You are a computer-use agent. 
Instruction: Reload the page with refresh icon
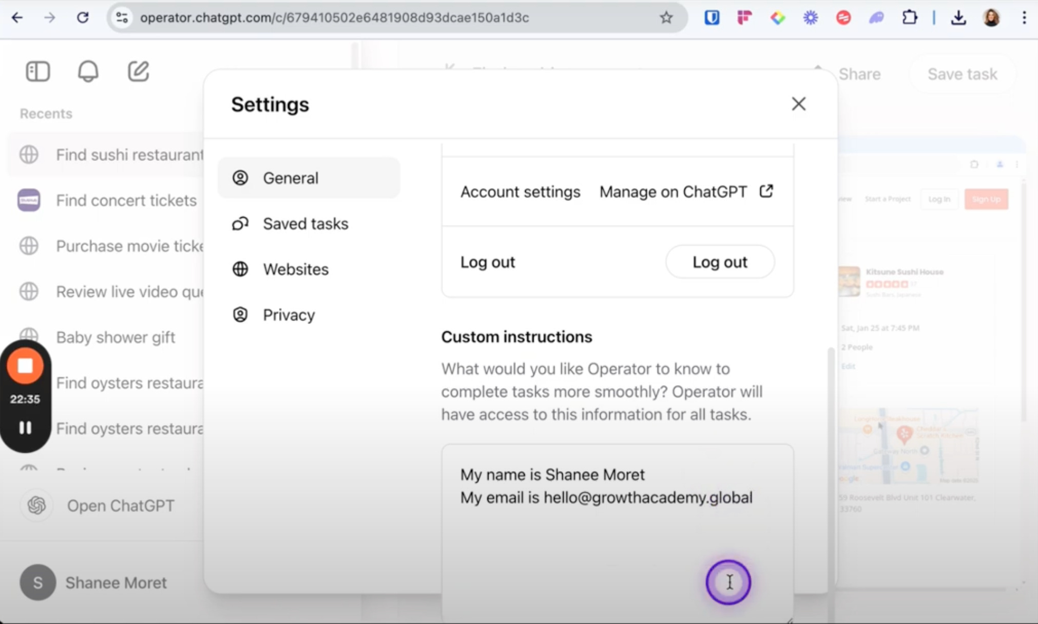(x=83, y=17)
